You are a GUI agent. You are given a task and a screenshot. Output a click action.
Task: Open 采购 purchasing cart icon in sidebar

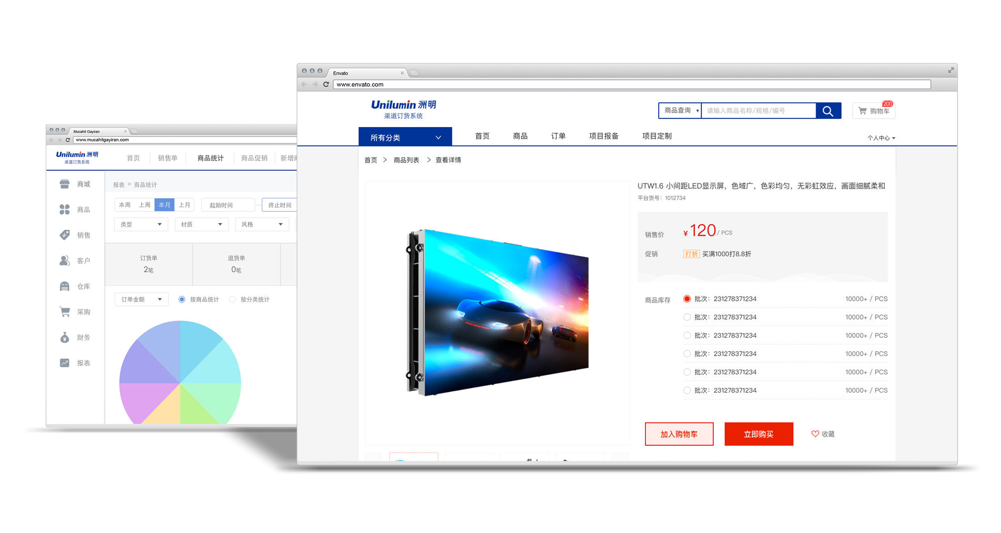64,312
